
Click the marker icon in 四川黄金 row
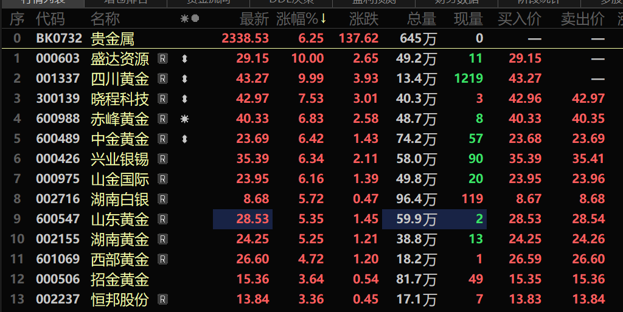[x=184, y=78]
